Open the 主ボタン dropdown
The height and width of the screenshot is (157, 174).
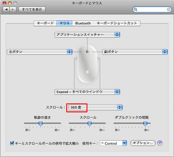[39, 52]
